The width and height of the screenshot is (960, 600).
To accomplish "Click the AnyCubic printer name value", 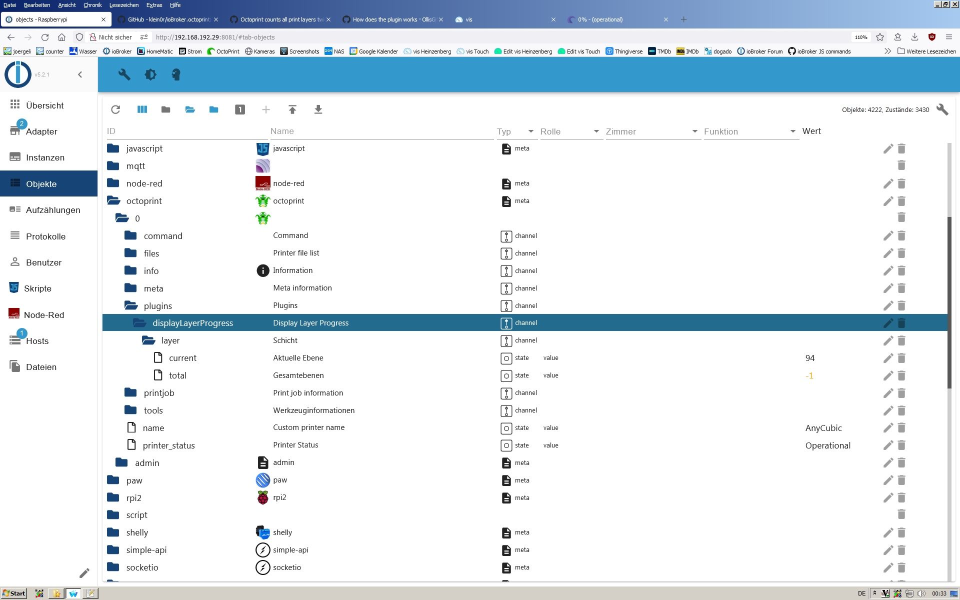I will pos(823,428).
